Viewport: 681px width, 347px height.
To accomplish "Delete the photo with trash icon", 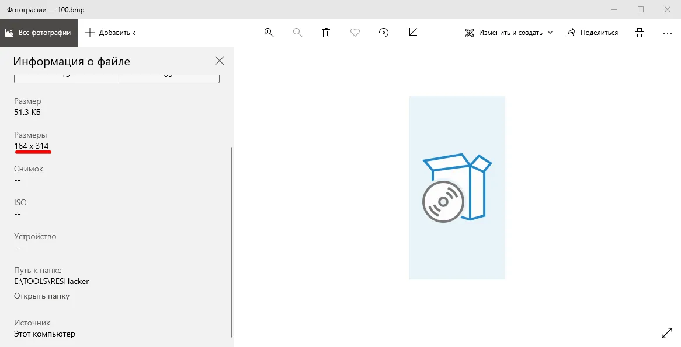I will pyautogui.click(x=326, y=33).
